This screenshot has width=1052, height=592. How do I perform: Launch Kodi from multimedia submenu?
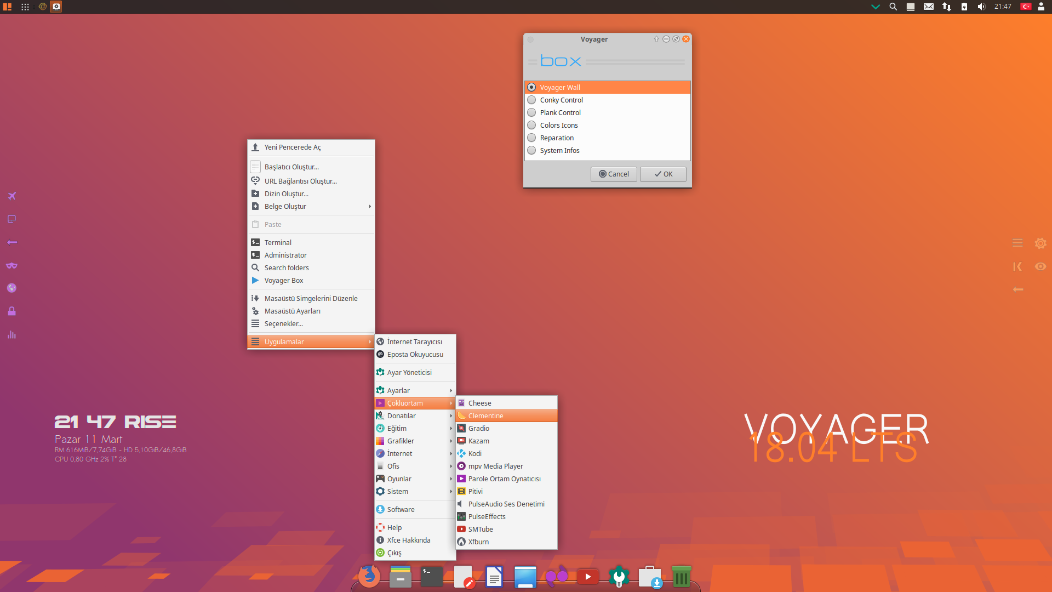[506, 453]
